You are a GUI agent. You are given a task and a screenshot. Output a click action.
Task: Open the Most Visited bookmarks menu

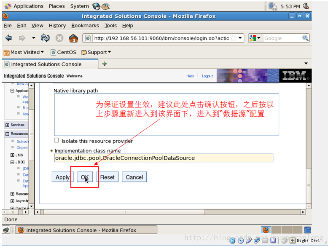pyautogui.click(x=24, y=52)
